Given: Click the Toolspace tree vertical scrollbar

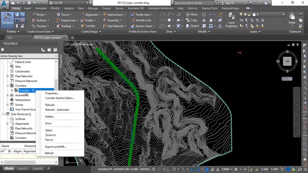Looking at the screenshot, I should click(x=56, y=100).
